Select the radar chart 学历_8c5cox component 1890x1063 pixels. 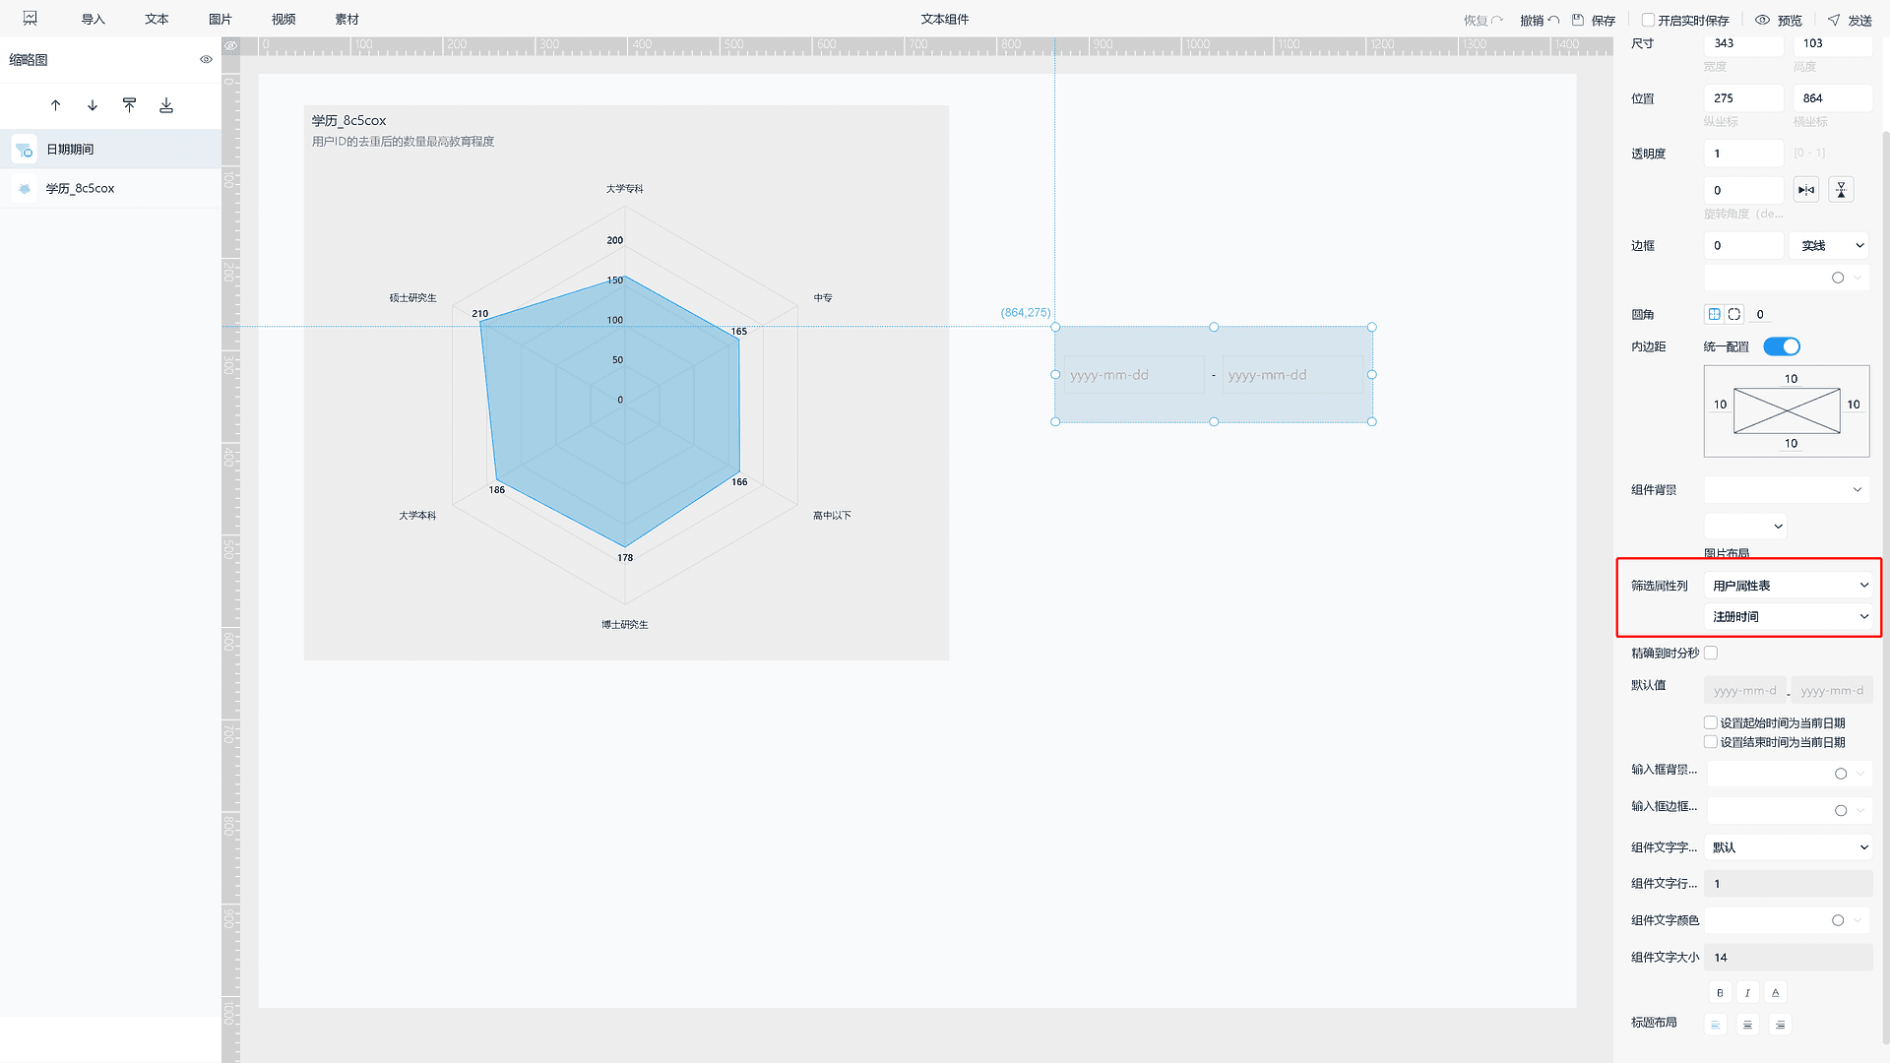[626, 383]
